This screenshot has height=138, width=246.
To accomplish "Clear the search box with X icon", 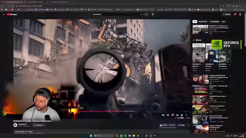I will [x=141, y=14].
